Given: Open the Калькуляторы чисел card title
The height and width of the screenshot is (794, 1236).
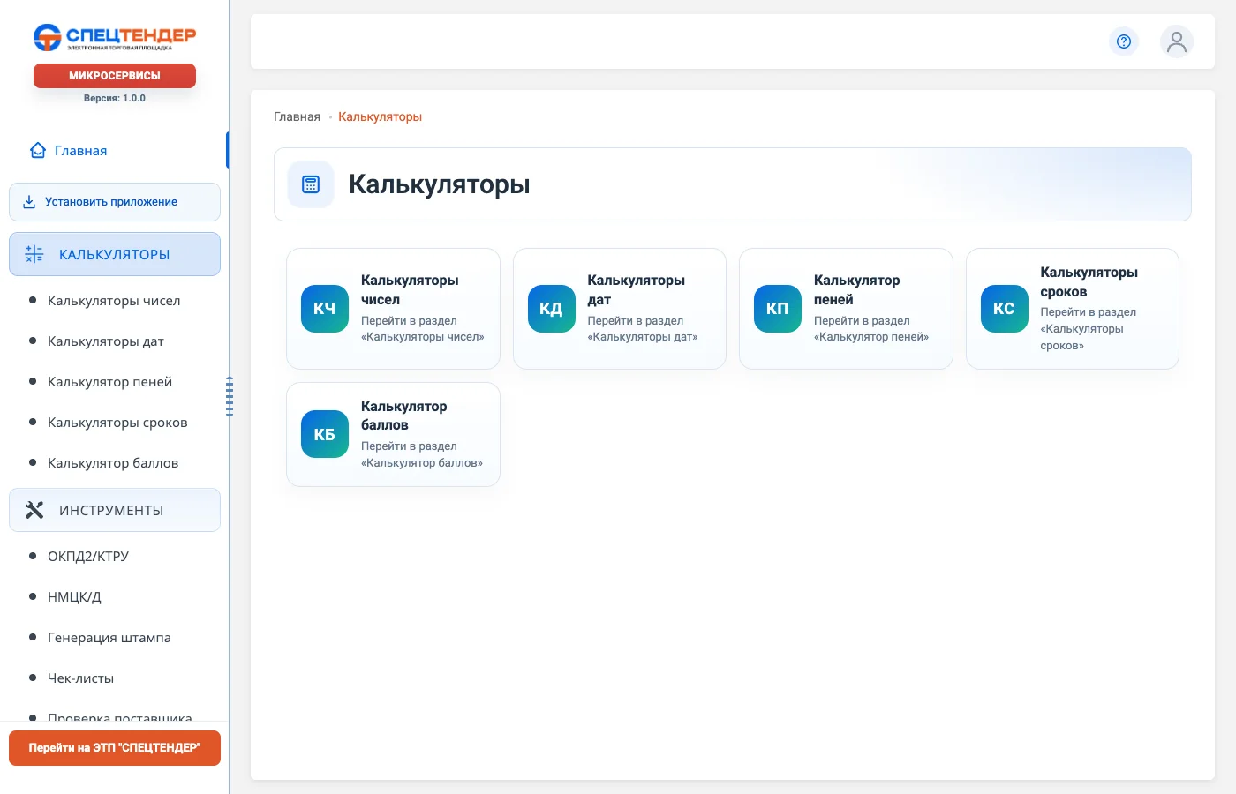Looking at the screenshot, I should coord(410,290).
